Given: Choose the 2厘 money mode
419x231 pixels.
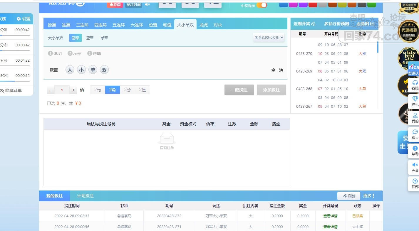Looking at the screenshot, I should [143, 90].
